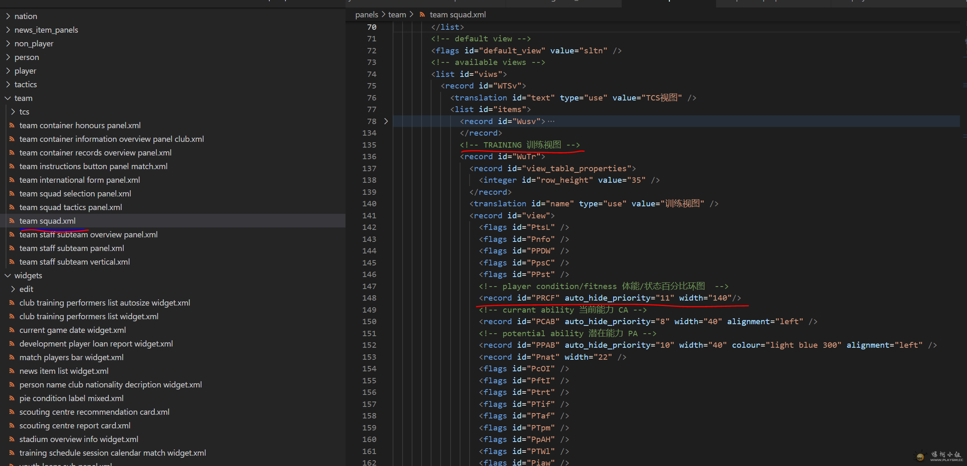Open team squad tactics panel.xml file
The height and width of the screenshot is (466, 967).
tap(71, 207)
